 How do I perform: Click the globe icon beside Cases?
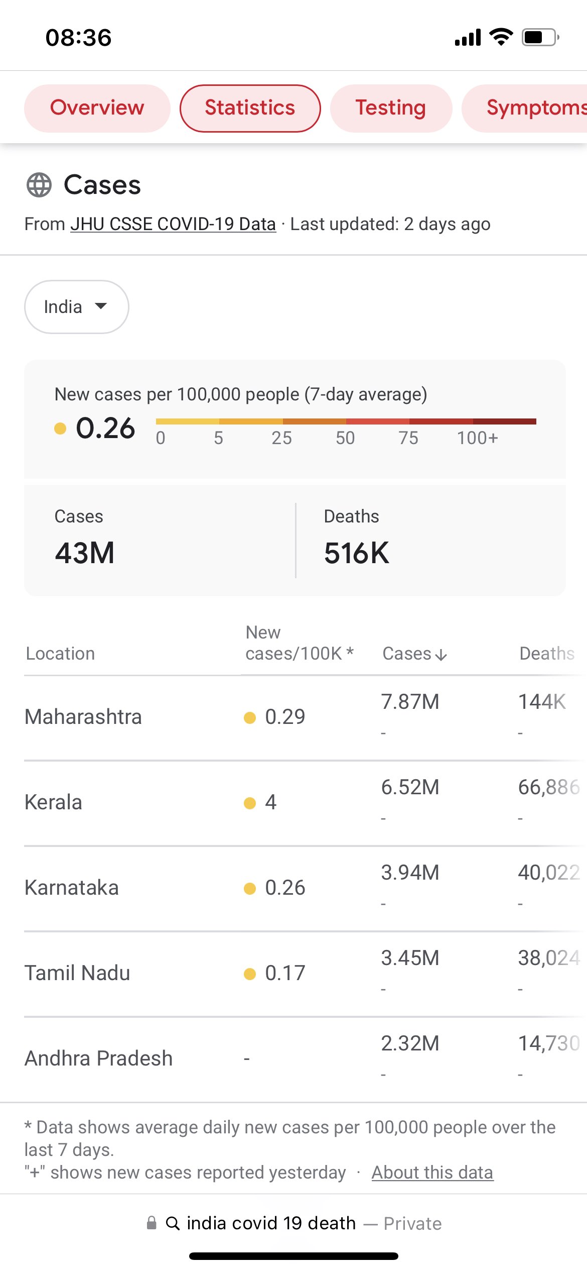click(x=39, y=185)
